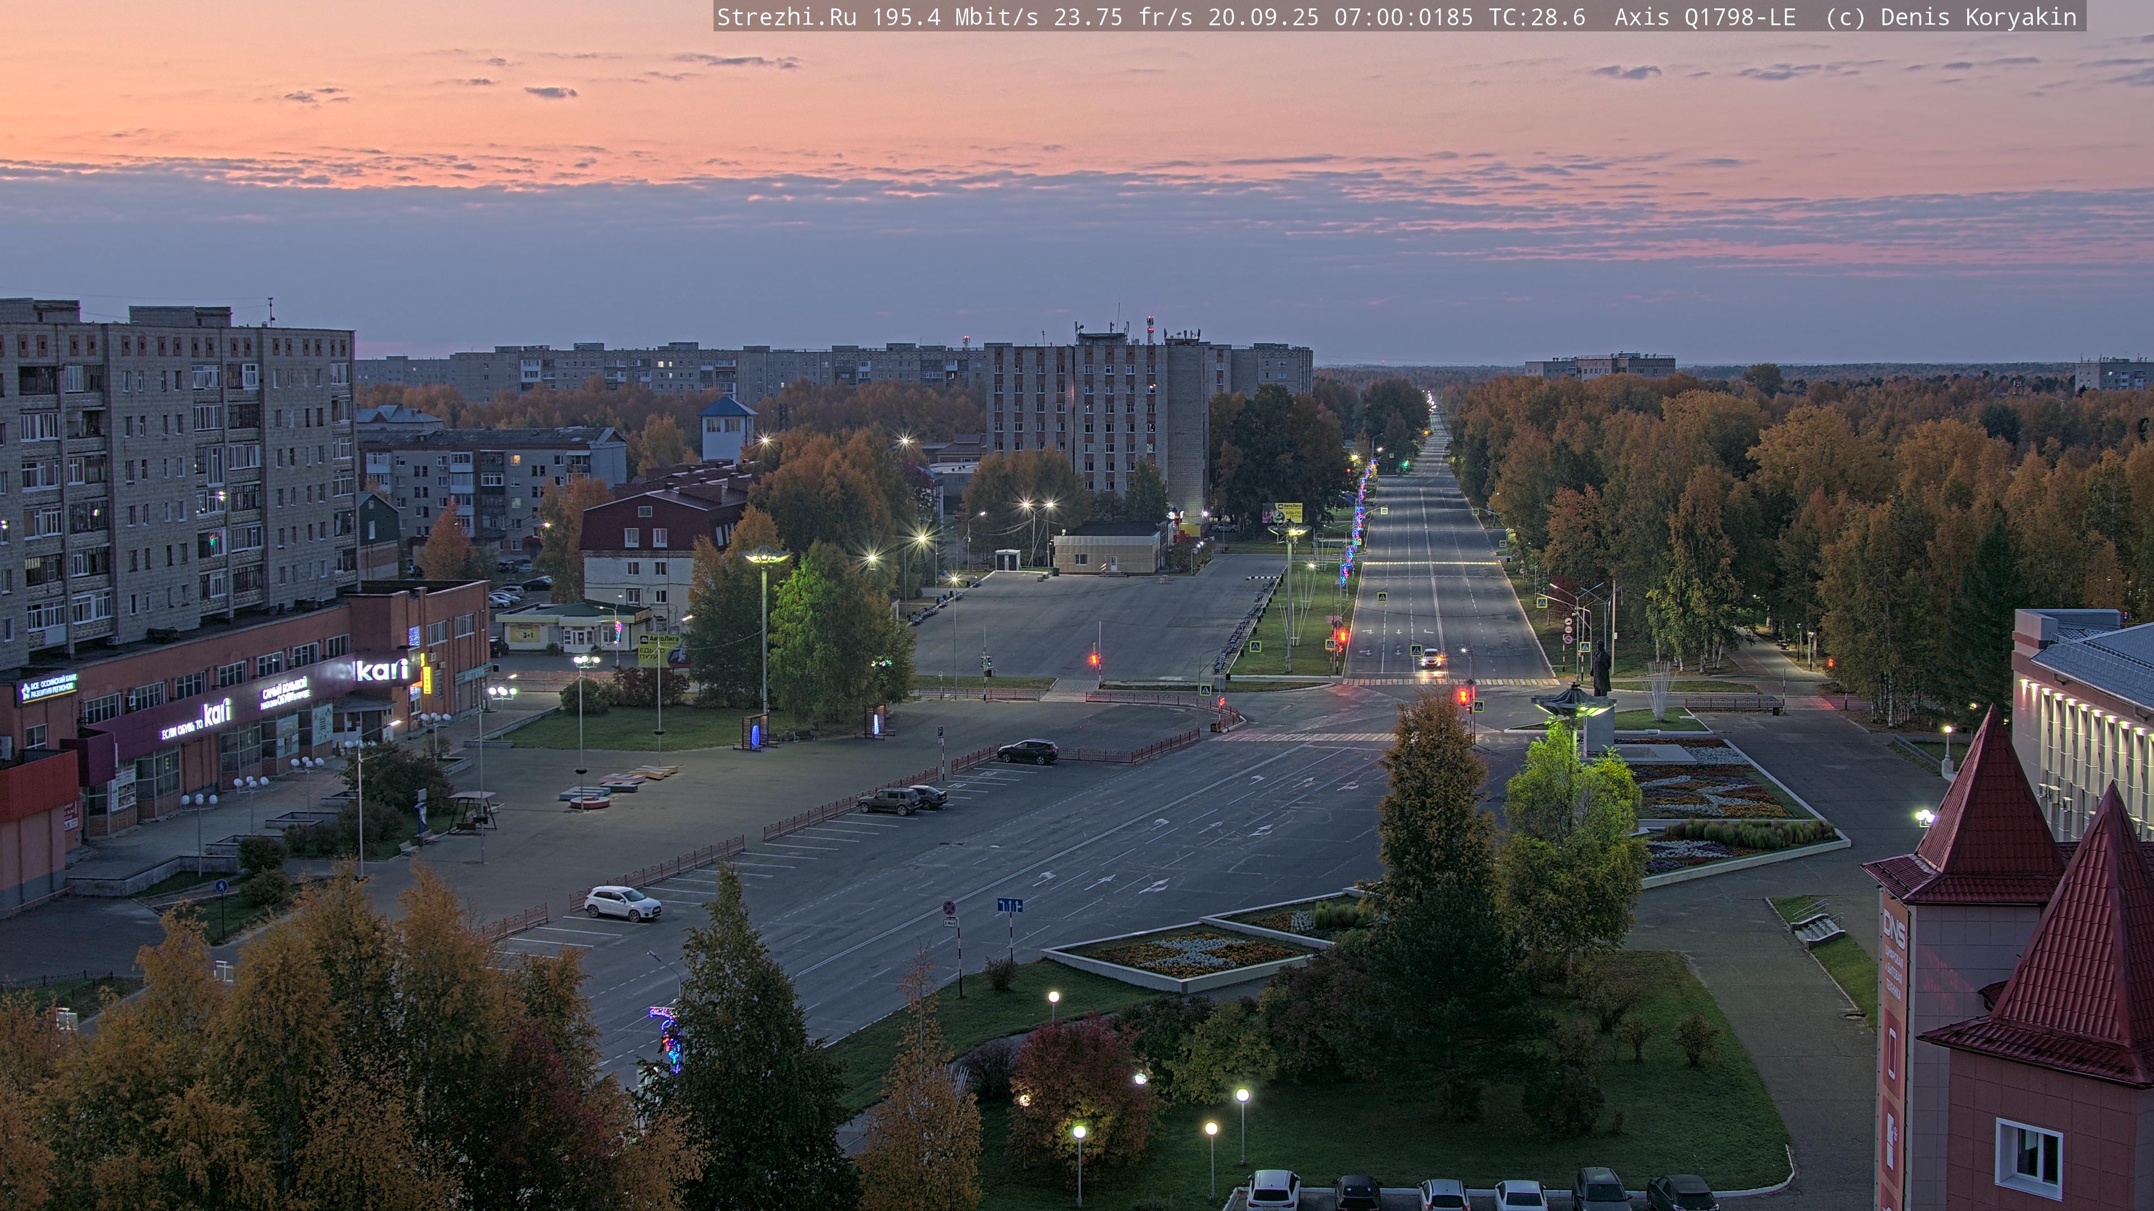
Task: Click the dark SUV parked alone near the fence
Action: tap(1028, 751)
